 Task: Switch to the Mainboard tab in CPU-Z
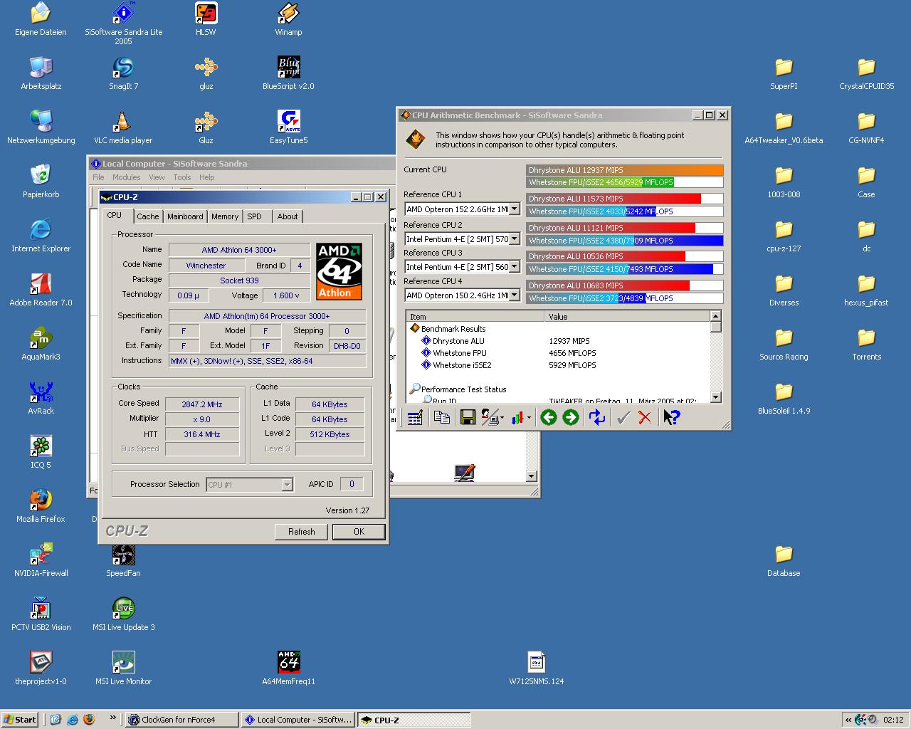pos(185,216)
